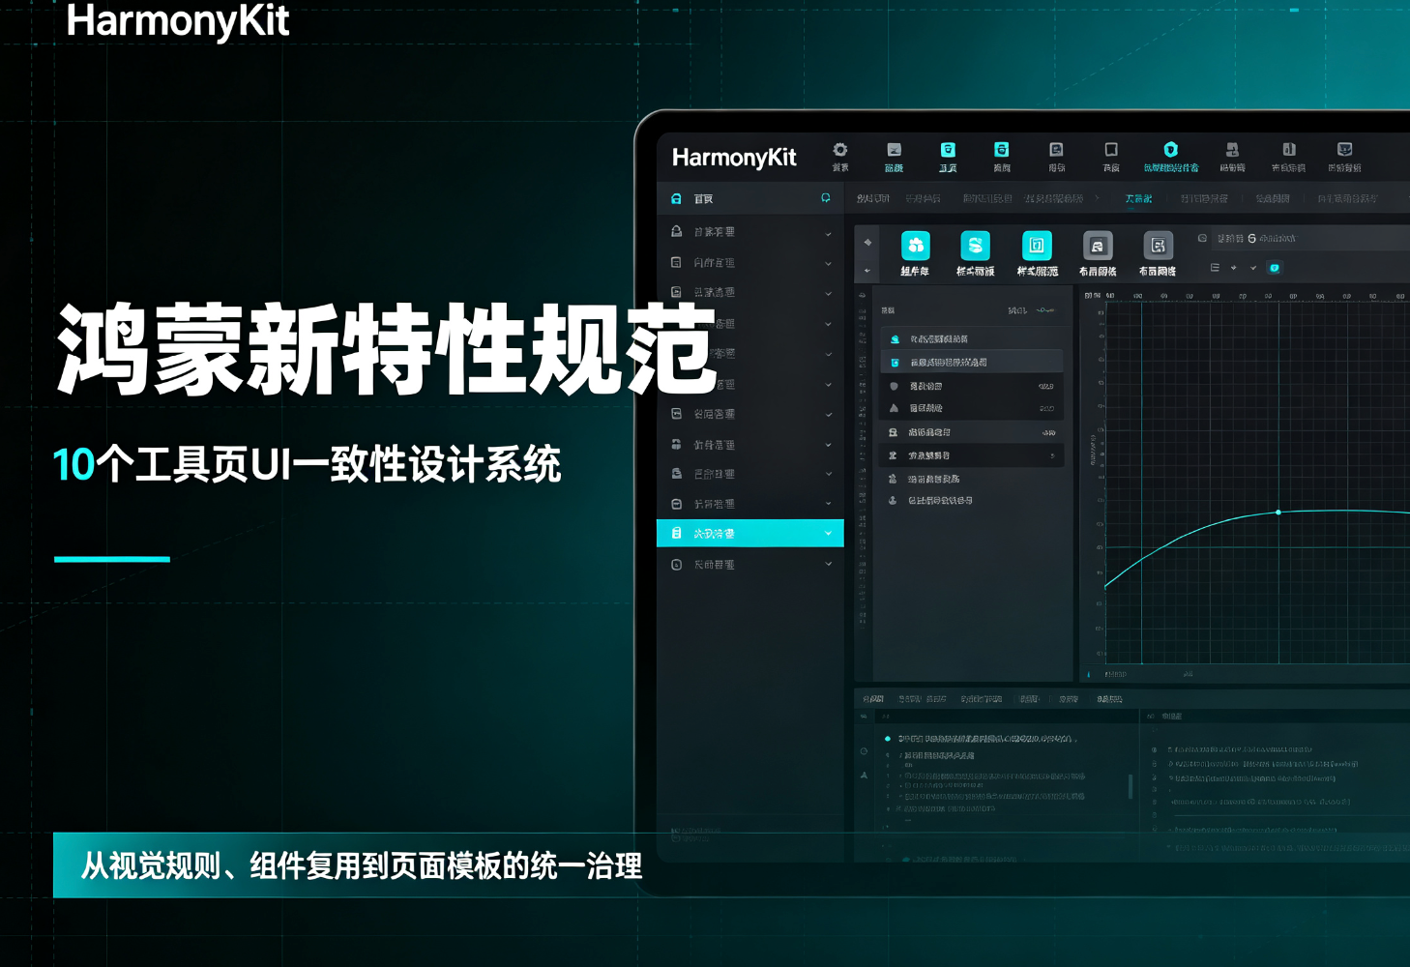Screen dimensions: 1410x967
Task: Click the diamond icon beside the tool tiles
Action: pos(867,242)
